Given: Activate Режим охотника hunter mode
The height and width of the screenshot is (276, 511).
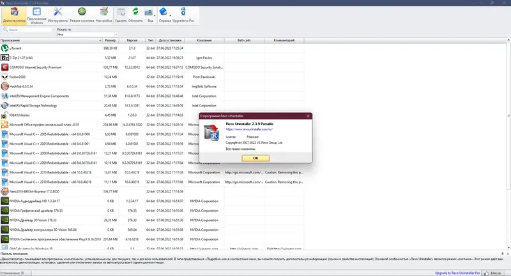Looking at the screenshot, I should 82,15.
